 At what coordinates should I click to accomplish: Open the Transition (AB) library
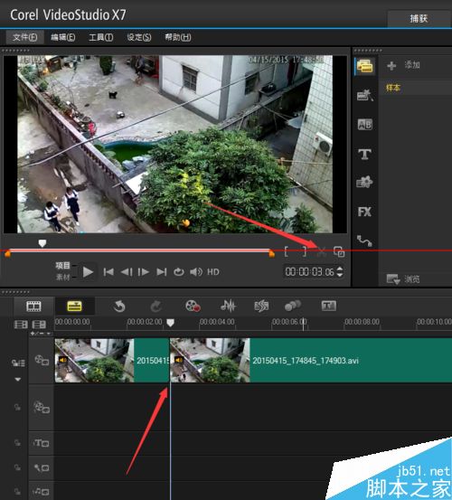pyautogui.click(x=364, y=125)
